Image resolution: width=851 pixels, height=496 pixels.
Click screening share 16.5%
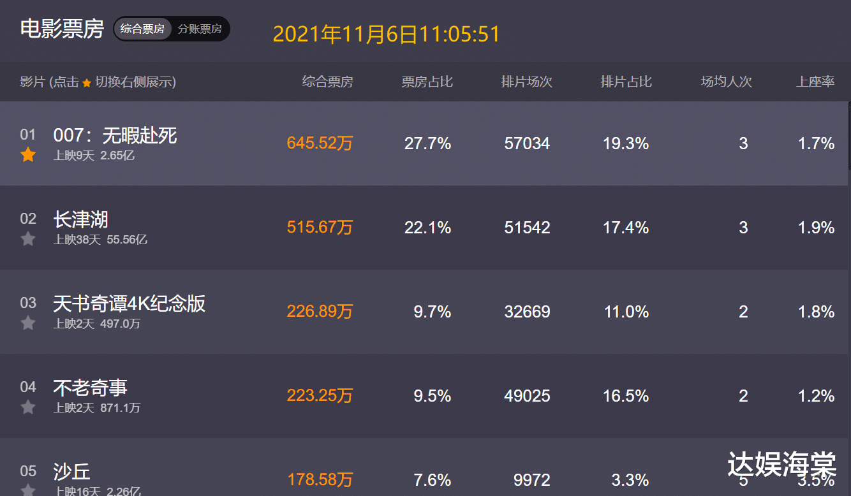(x=626, y=396)
